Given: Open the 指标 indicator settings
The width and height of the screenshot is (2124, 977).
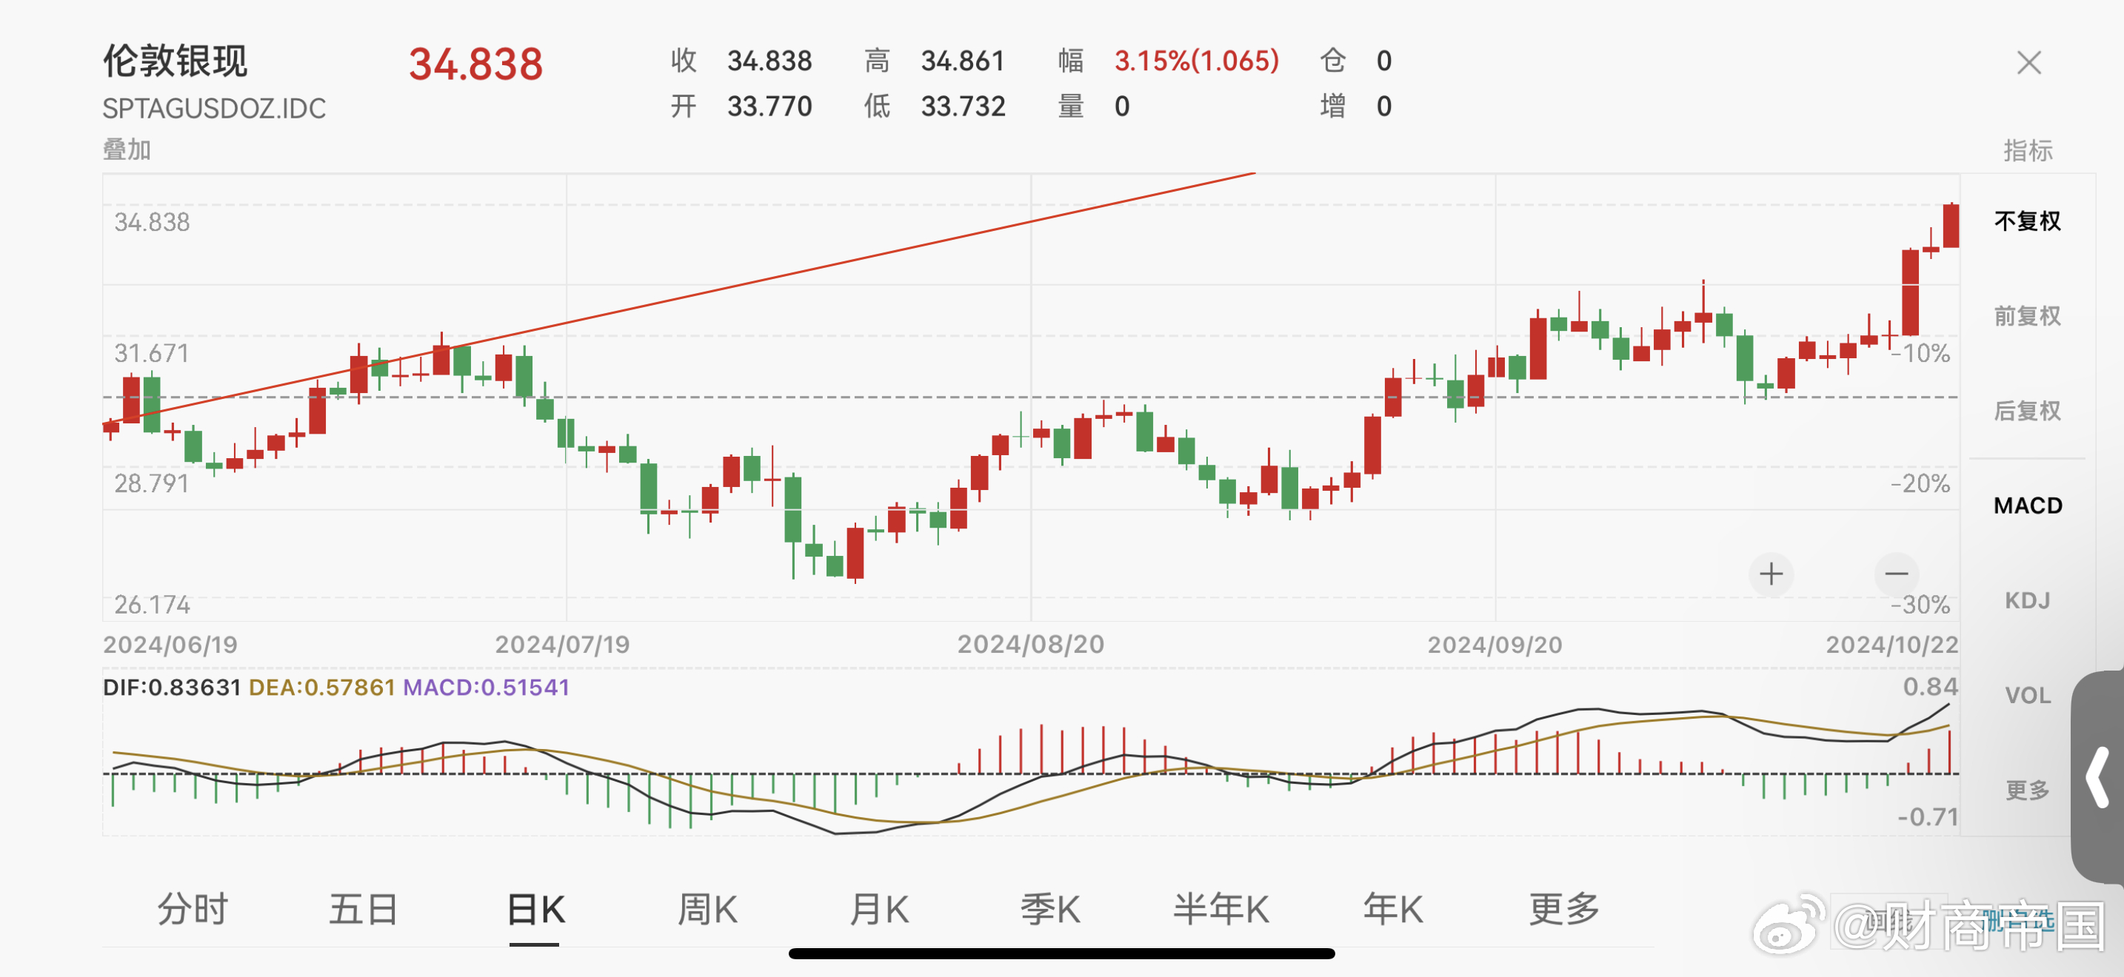Looking at the screenshot, I should coord(2028,151).
